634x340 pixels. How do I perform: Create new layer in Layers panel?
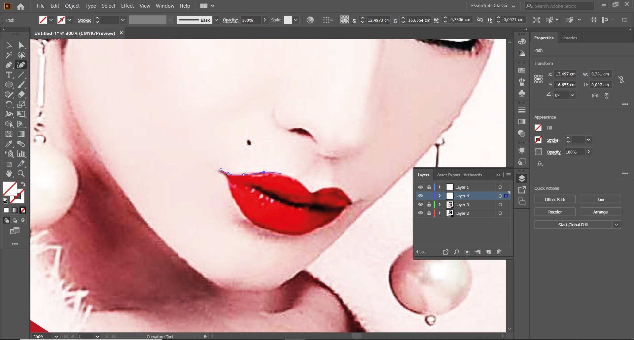pos(488,252)
